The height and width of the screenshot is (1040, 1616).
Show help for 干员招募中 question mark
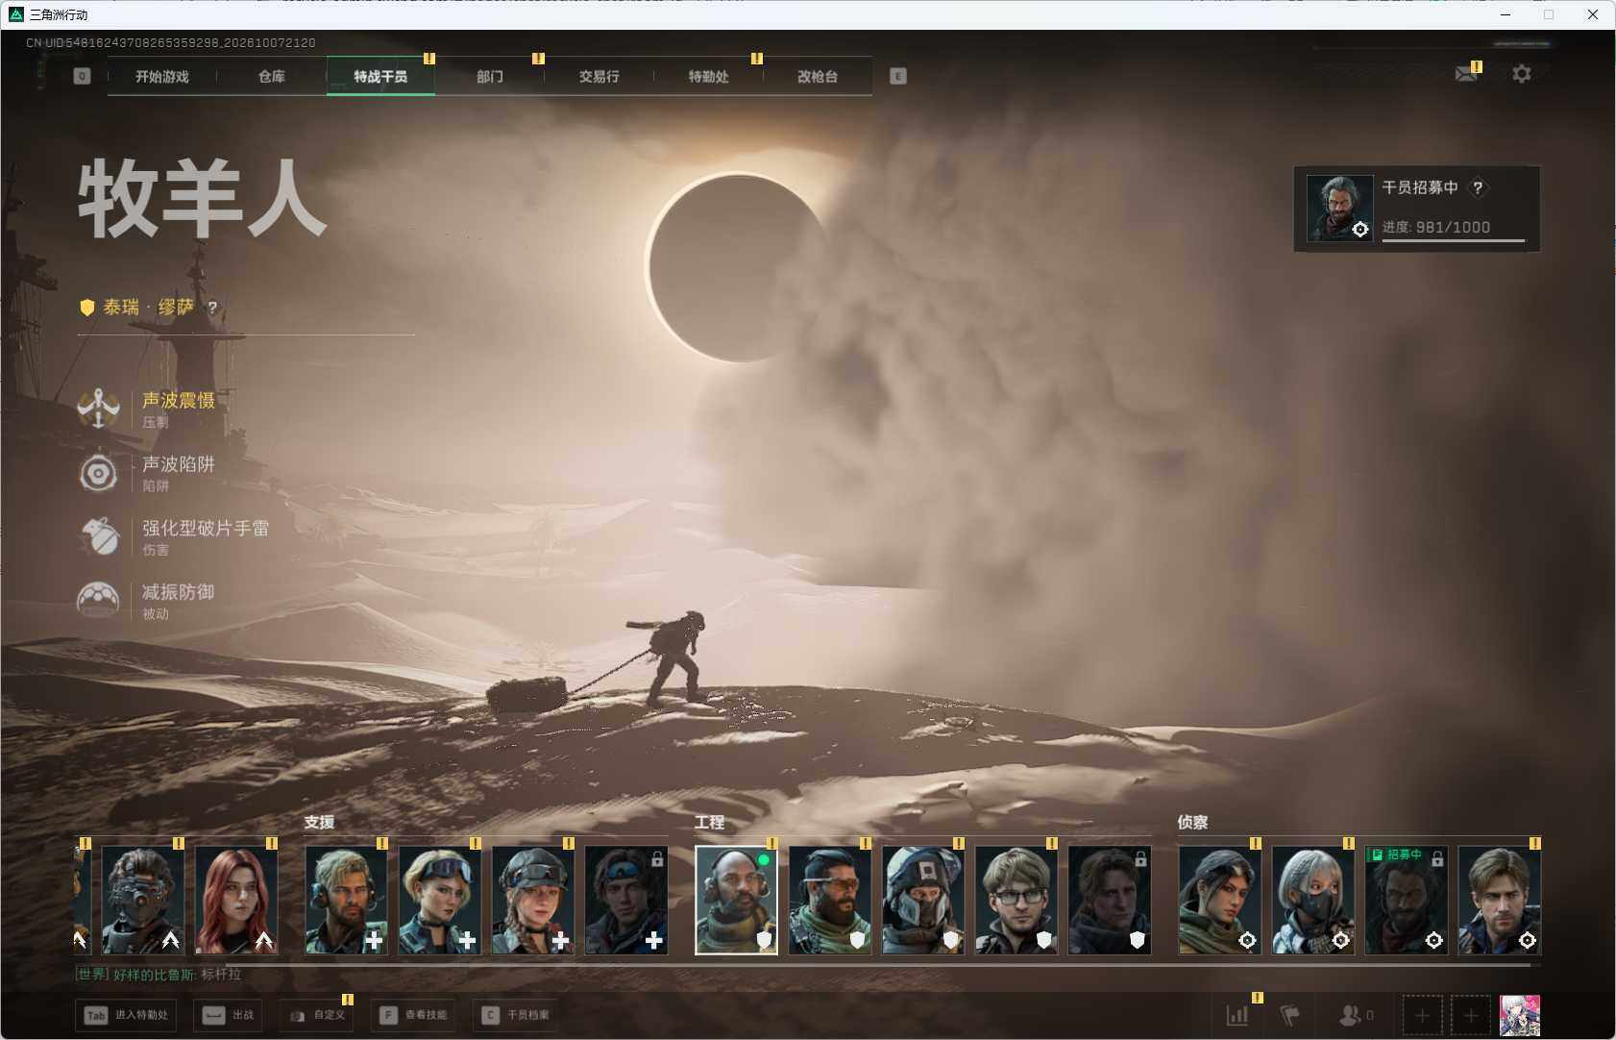(x=1478, y=187)
